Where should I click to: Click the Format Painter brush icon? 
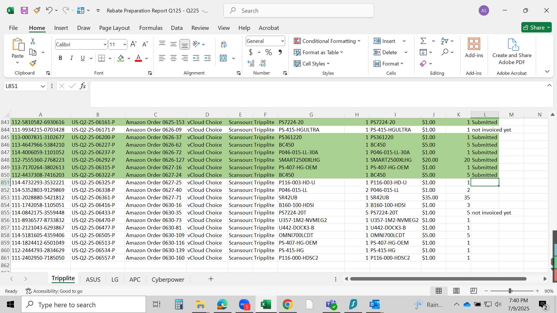[x=33, y=63]
